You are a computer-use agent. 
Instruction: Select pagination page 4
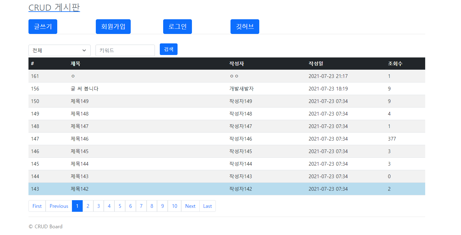[109, 206]
